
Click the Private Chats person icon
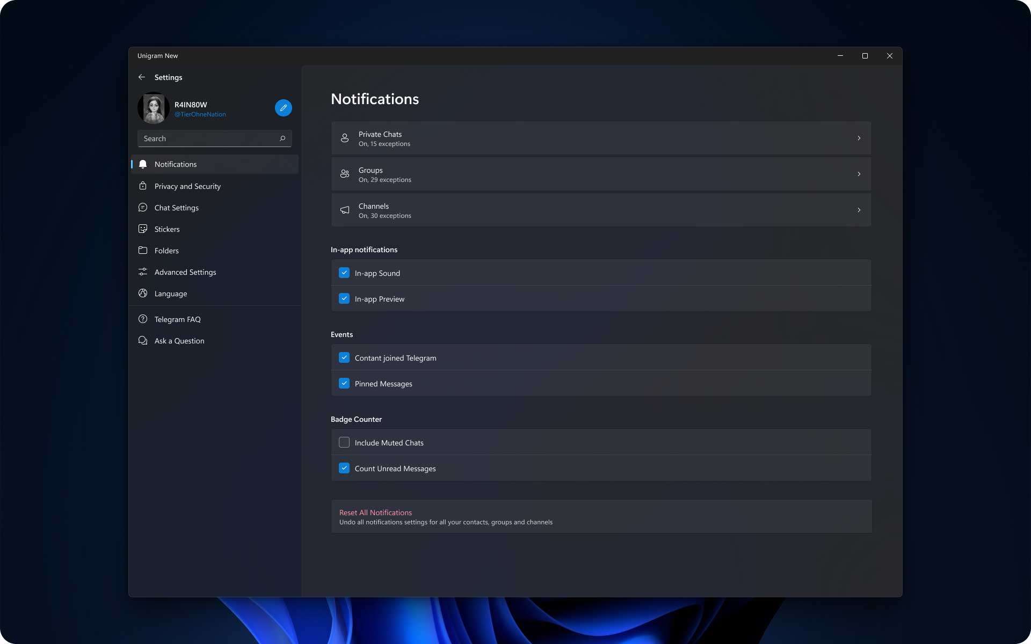pos(345,138)
